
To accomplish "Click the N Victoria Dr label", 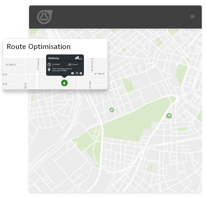I will tap(92, 65).
